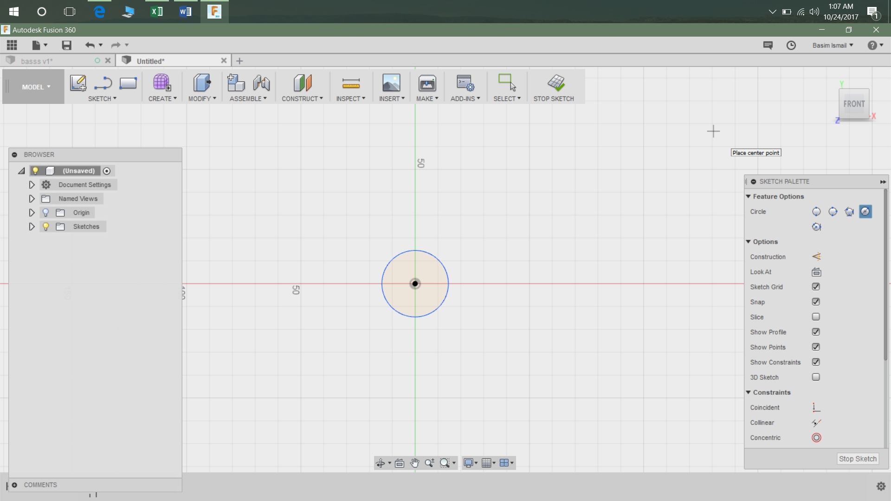Click STOP SKETCH in the toolbar
The width and height of the screenshot is (891, 501).
[554, 99]
